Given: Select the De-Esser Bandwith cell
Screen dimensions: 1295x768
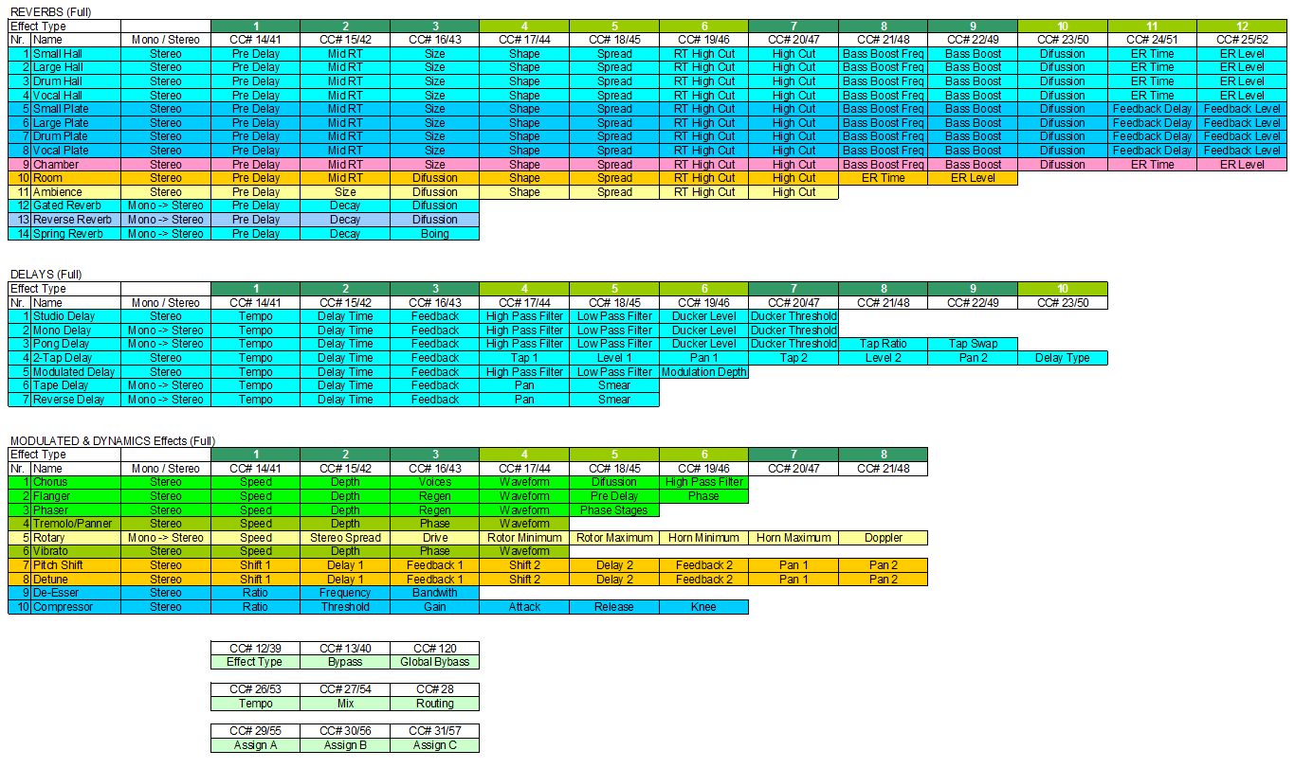Looking at the screenshot, I should [435, 593].
